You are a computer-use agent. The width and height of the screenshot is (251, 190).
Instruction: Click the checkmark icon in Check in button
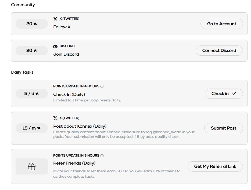pos(234,93)
